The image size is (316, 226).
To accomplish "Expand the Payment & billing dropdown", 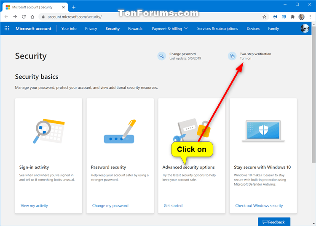I will tap(170, 29).
